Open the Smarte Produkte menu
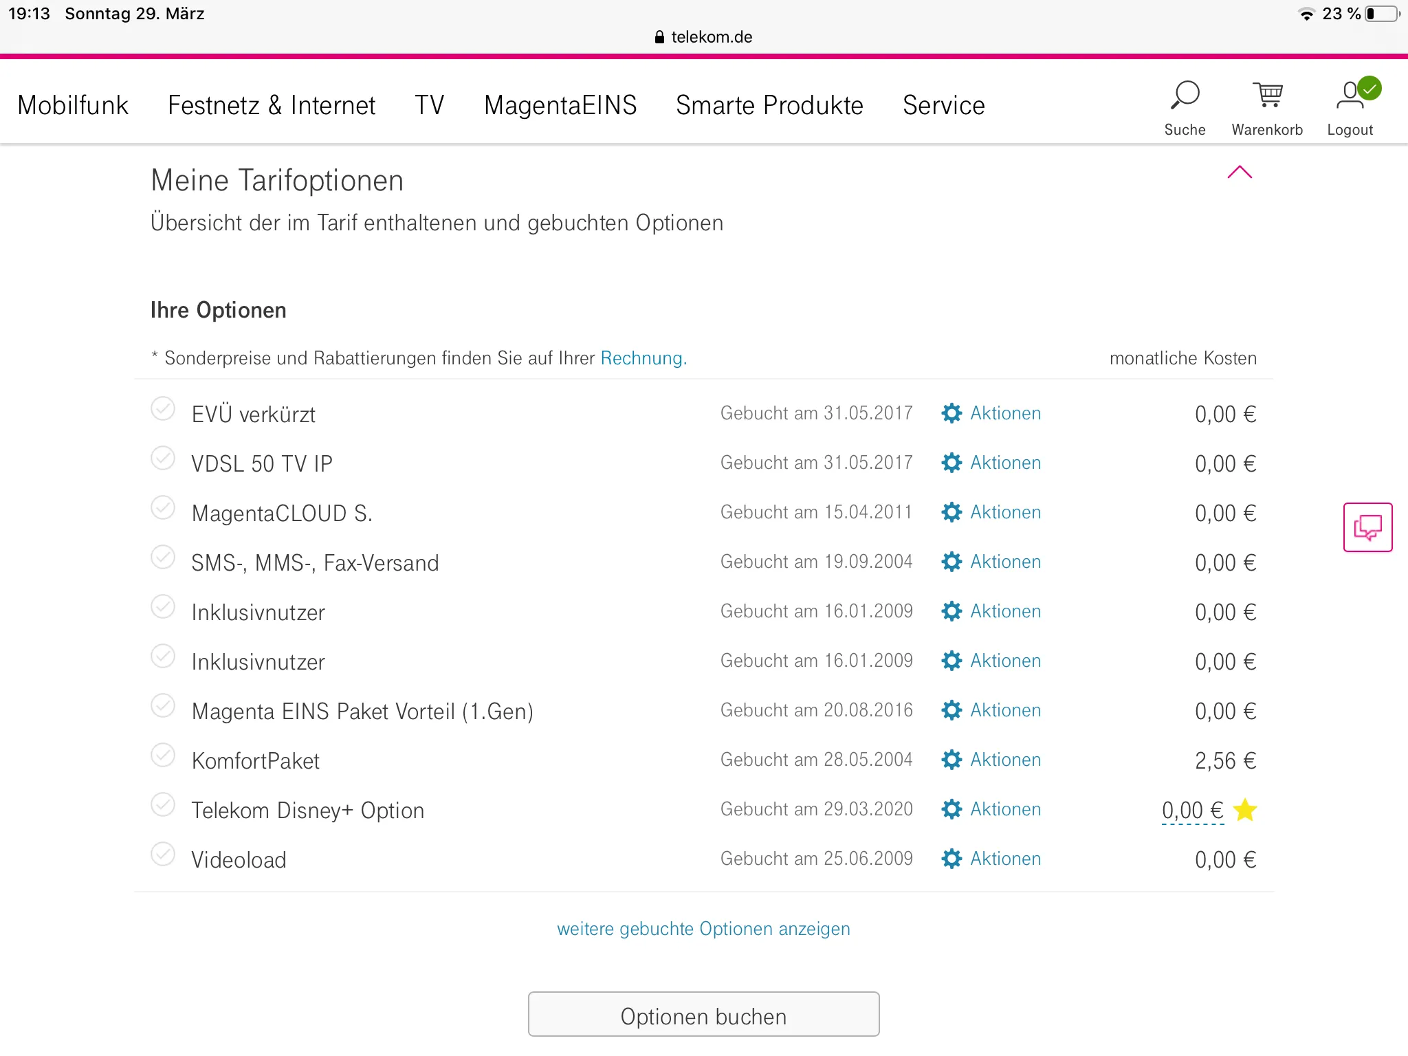The height and width of the screenshot is (1056, 1408). pyautogui.click(x=769, y=105)
